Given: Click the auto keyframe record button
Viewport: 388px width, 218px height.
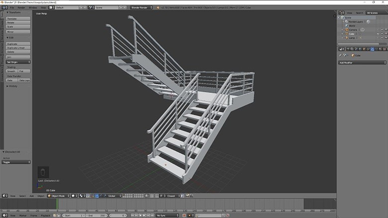Looking at the screenshot, I should pos(184,216).
